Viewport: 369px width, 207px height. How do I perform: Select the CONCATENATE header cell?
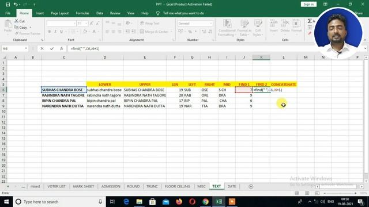click(x=284, y=85)
